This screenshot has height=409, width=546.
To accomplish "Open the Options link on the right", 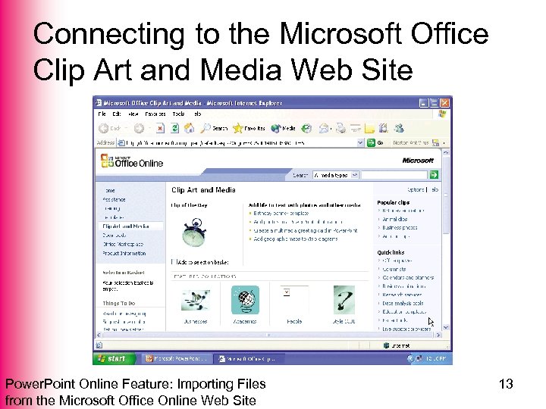I will [416, 189].
